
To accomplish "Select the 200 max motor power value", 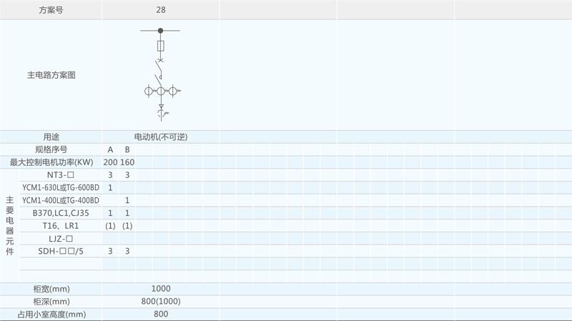I will (x=110, y=162).
